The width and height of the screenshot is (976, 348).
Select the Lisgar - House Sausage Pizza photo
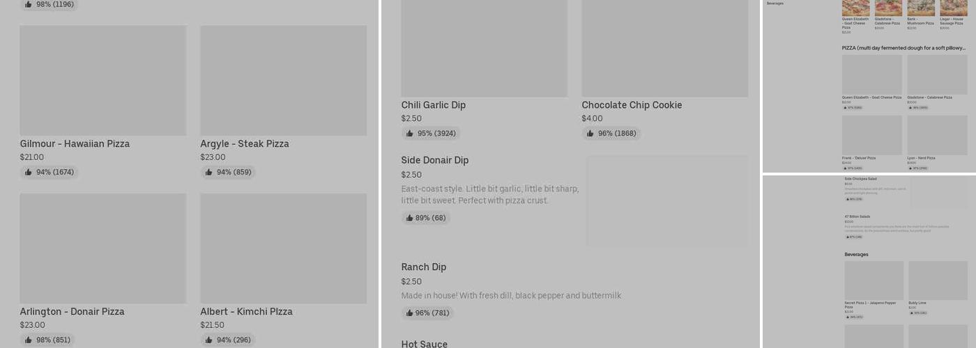[x=953, y=8]
